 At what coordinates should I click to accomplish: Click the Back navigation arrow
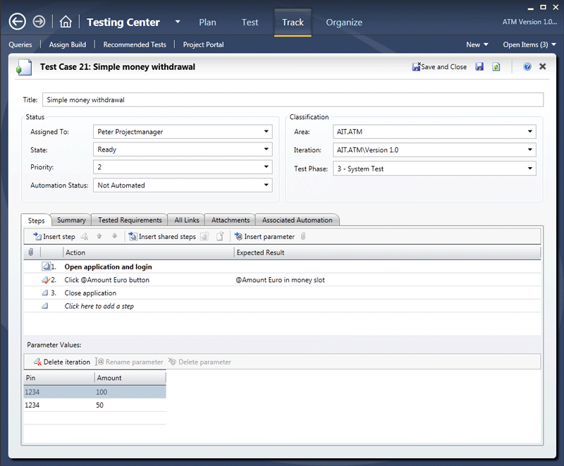click(x=18, y=22)
